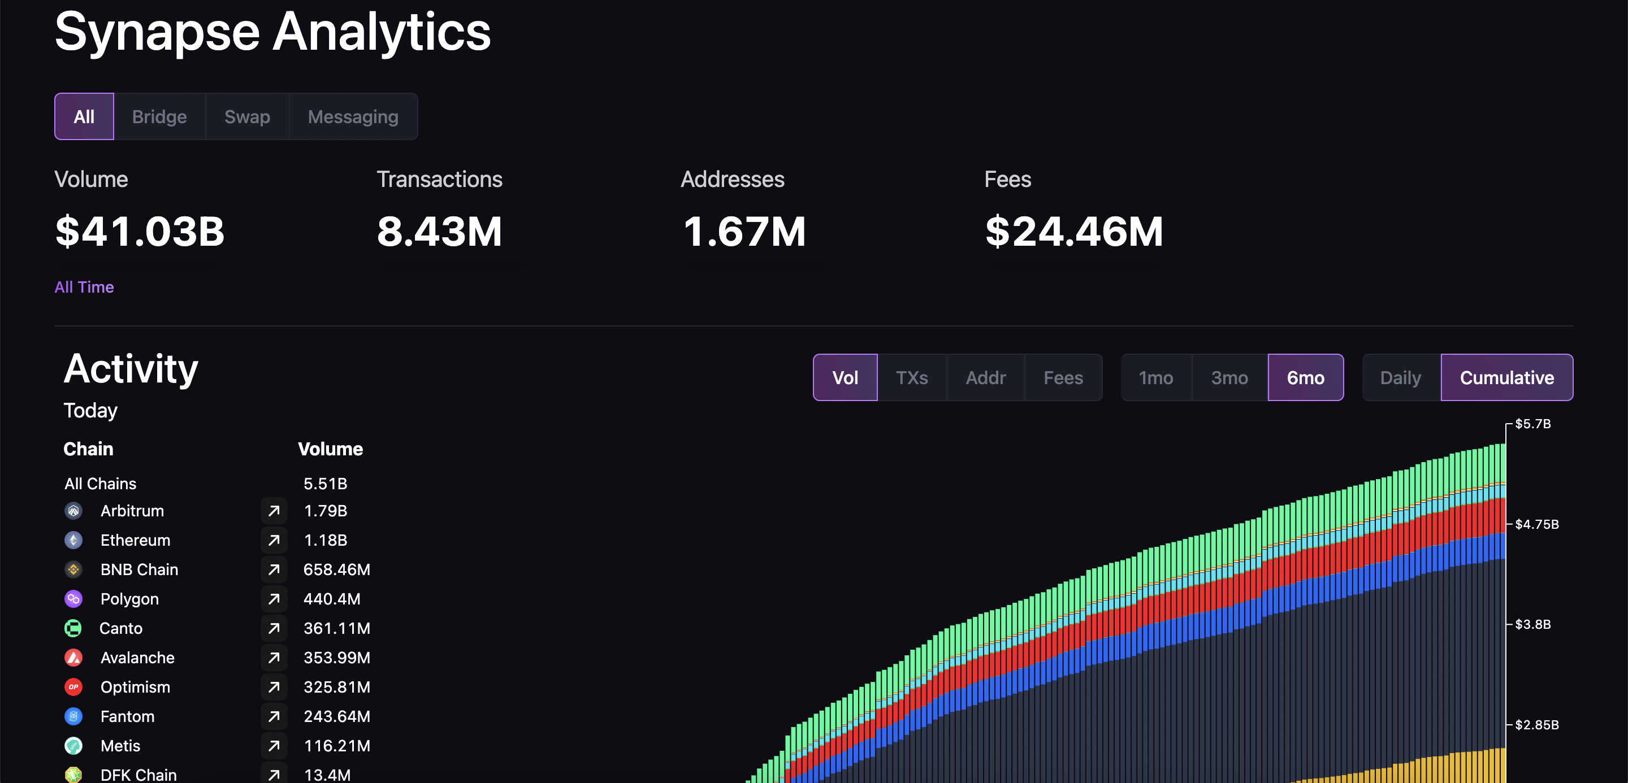Open DFK Chain row's arrow icon

tap(274, 773)
